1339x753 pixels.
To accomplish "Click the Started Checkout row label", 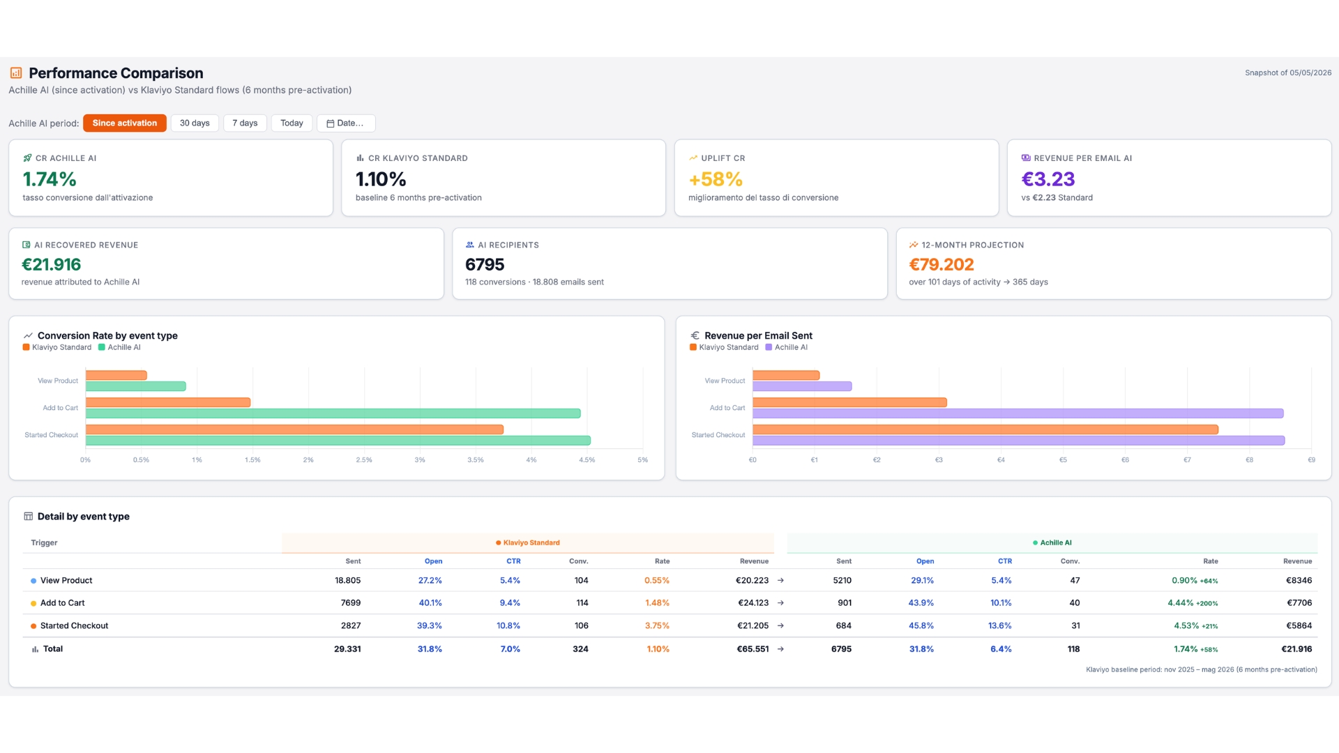I will 74,626.
